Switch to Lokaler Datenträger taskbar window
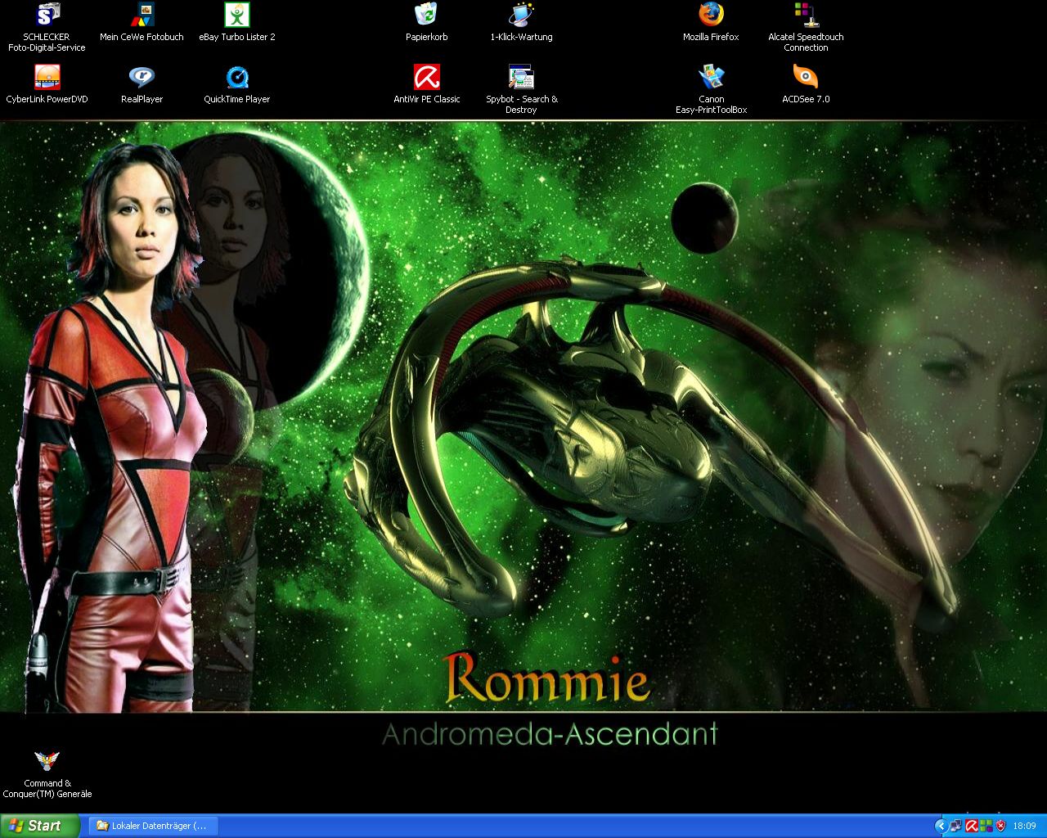The image size is (1047, 838). pos(152,826)
